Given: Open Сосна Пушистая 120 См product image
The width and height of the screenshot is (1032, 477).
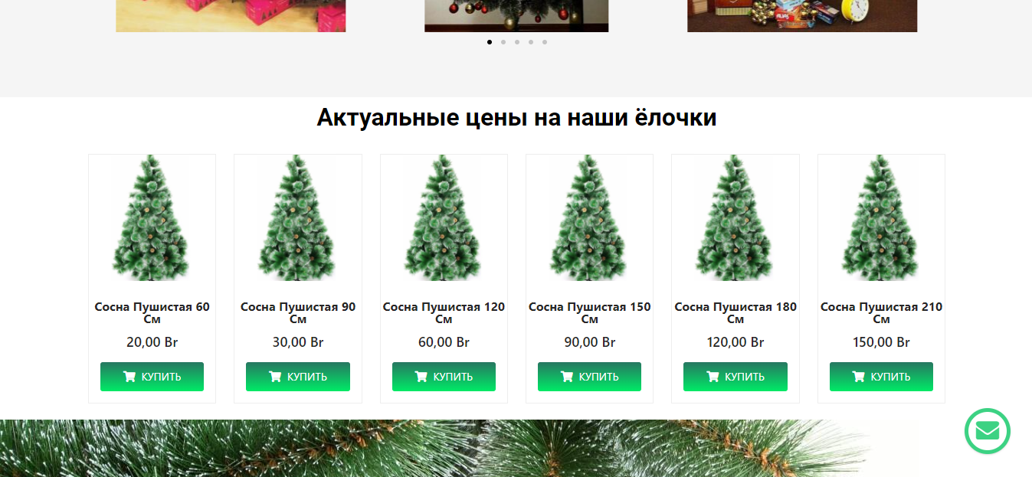Looking at the screenshot, I should pos(444,218).
